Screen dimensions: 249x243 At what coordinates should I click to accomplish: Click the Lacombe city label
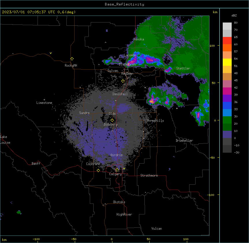[x=130, y=55]
